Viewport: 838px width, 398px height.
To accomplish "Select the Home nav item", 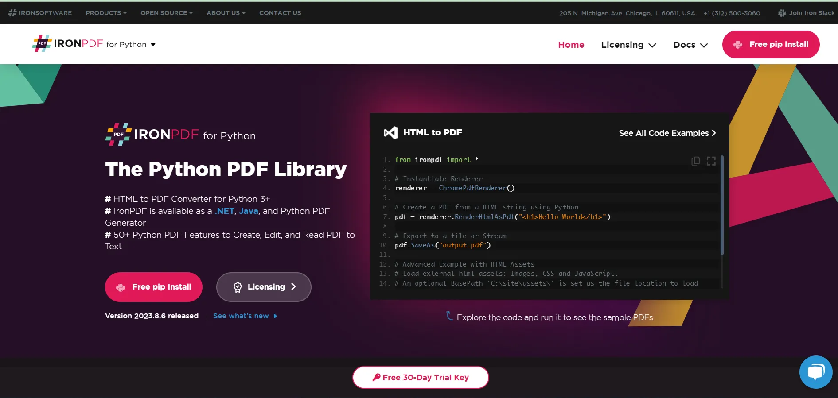I will coord(571,45).
